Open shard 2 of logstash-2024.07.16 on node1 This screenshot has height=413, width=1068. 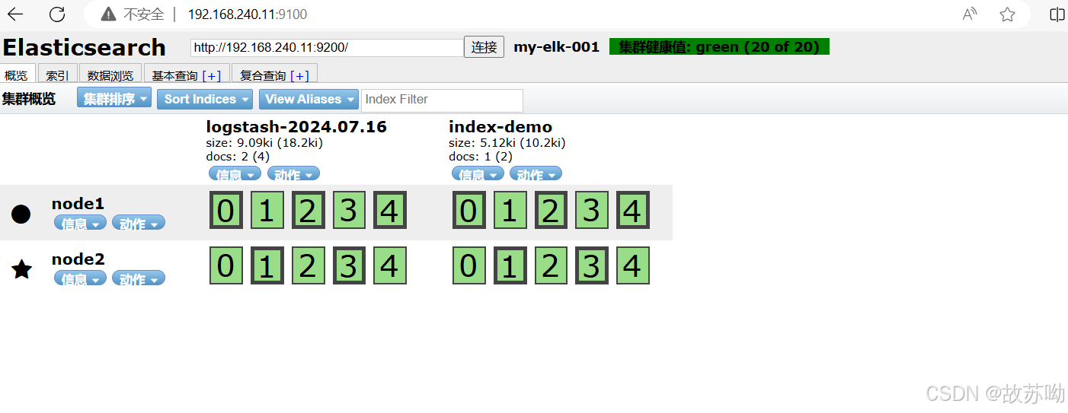[308, 210]
